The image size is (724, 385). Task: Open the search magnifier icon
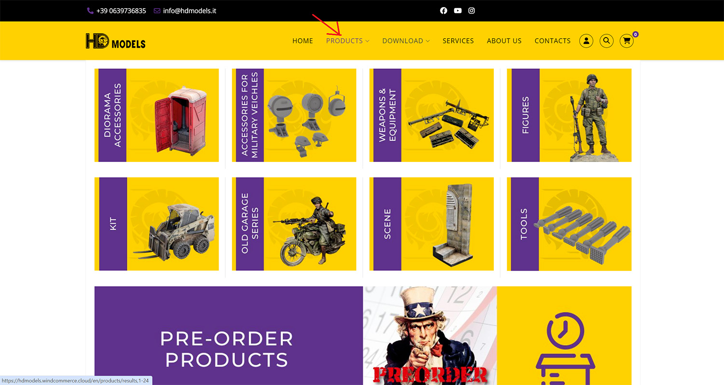pyautogui.click(x=607, y=41)
